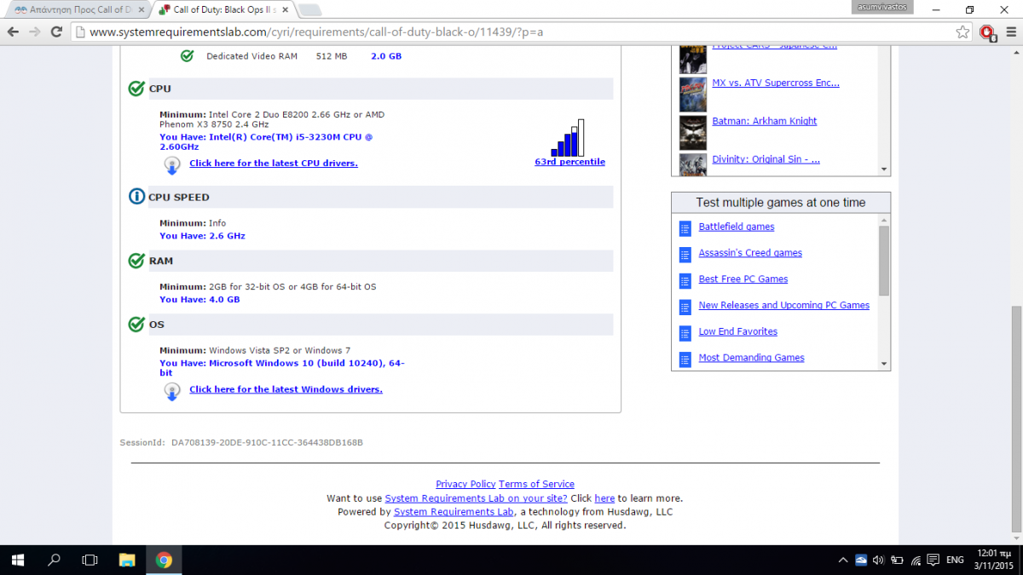The width and height of the screenshot is (1023, 575).
Task: Open the Low End Favorites link
Action: 738,331
